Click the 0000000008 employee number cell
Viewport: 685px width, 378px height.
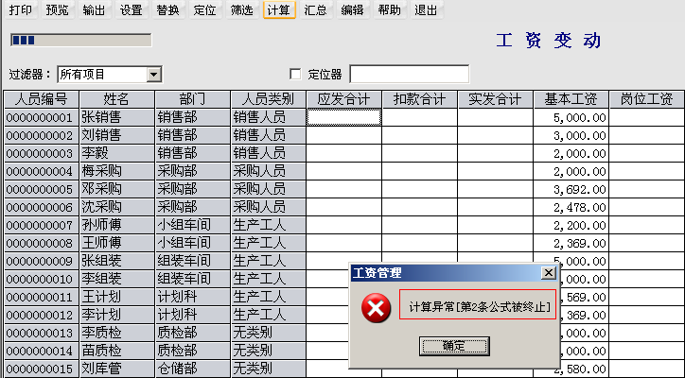pyautogui.click(x=42, y=243)
